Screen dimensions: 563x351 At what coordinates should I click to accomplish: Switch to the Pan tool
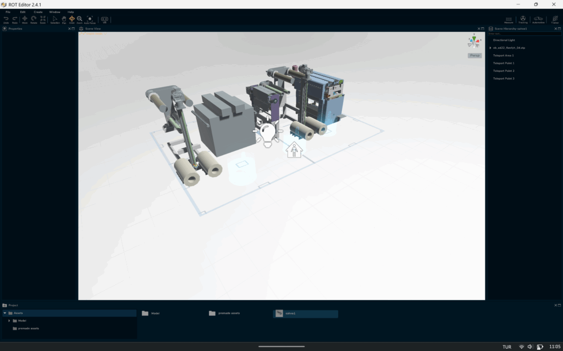point(64,19)
